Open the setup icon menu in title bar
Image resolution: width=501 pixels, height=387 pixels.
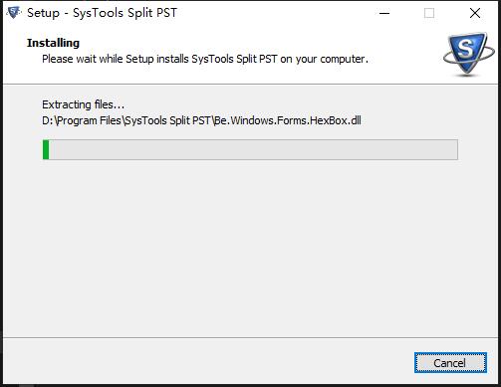[x=14, y=13]
